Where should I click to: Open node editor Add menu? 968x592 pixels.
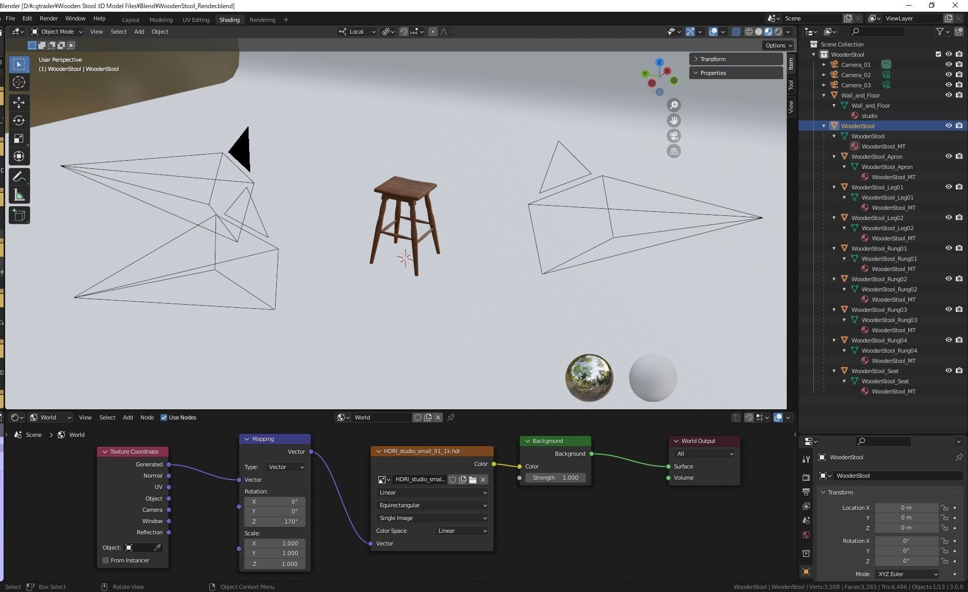point(128,417)
